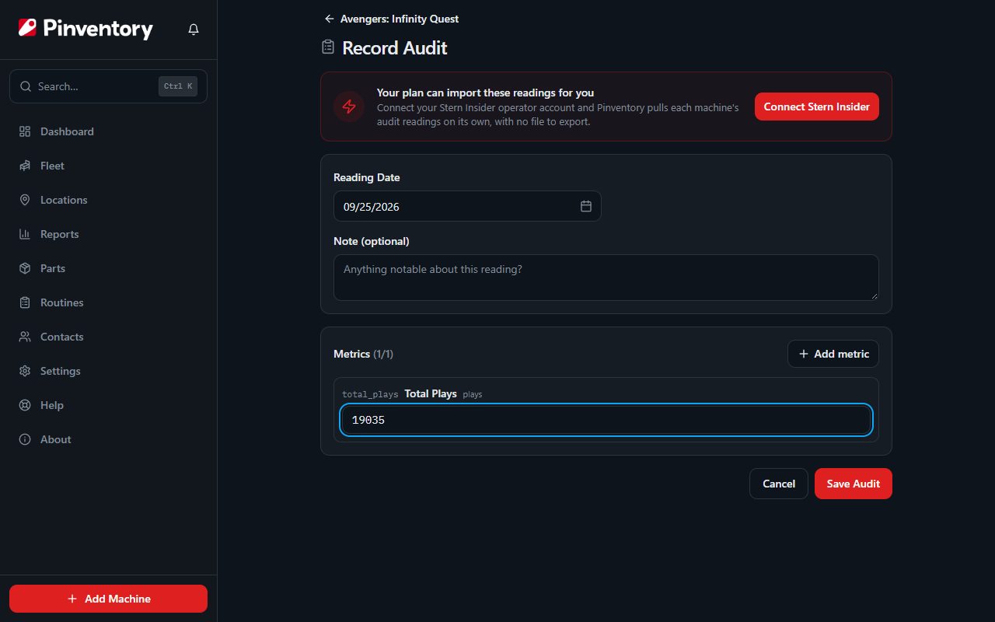Click the About info icon
Image resolution: width=995 pixels, height=622 pixels.
25,439
